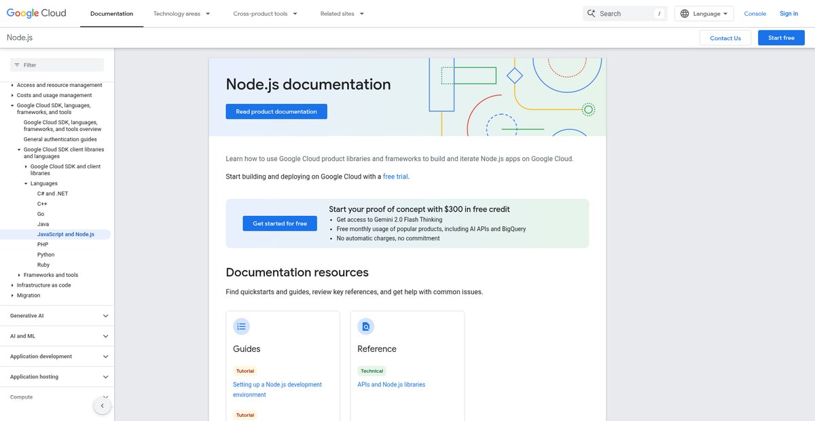Collapse the Languages tree node
815x421 pixels.
coord(26,184)
